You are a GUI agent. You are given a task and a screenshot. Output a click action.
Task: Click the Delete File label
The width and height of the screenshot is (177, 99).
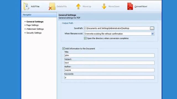pos(62,7)
